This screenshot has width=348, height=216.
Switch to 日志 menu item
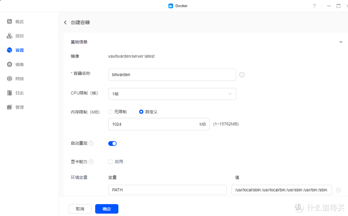pos(20,93)
